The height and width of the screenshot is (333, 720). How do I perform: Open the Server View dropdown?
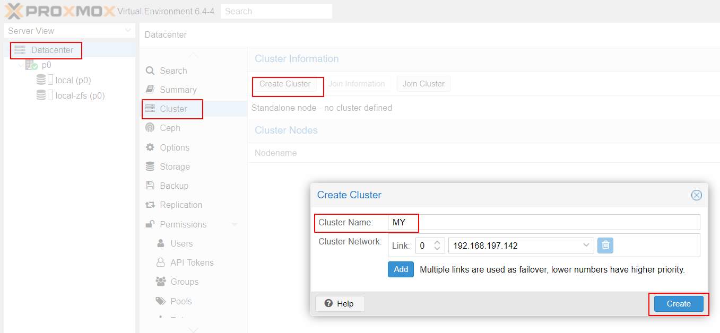click(128, 31)
